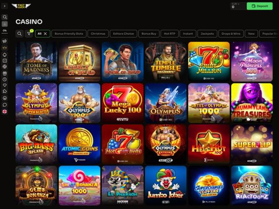
Task: Select the Hot RTP category tab
Action: [170, 34]
